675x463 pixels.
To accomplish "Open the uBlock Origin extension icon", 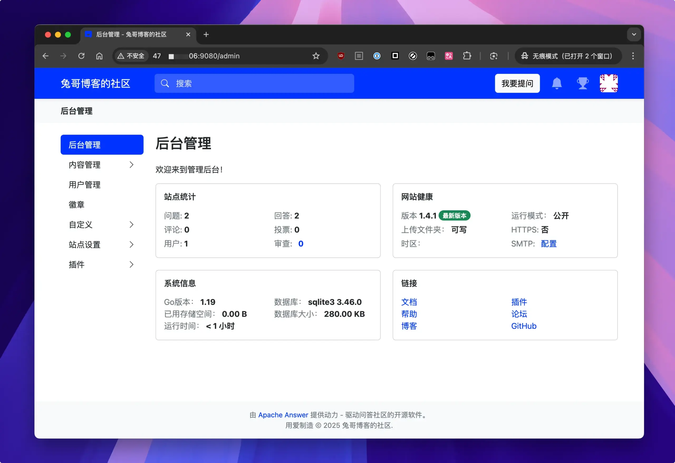I will 341,56.
